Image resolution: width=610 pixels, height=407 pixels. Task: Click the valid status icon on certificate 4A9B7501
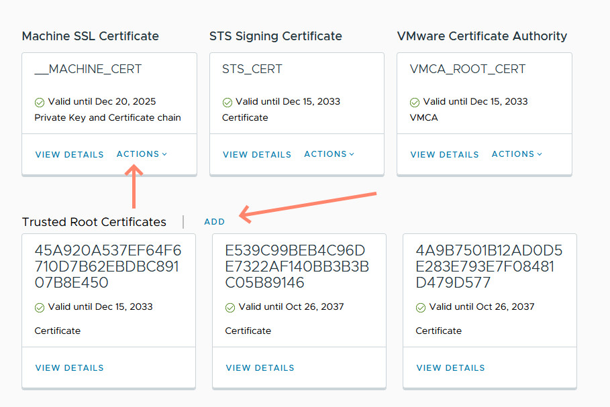click(x=421, y=308)
